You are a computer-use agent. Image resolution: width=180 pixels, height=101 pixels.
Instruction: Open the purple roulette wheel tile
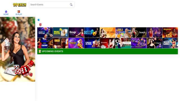139,43
